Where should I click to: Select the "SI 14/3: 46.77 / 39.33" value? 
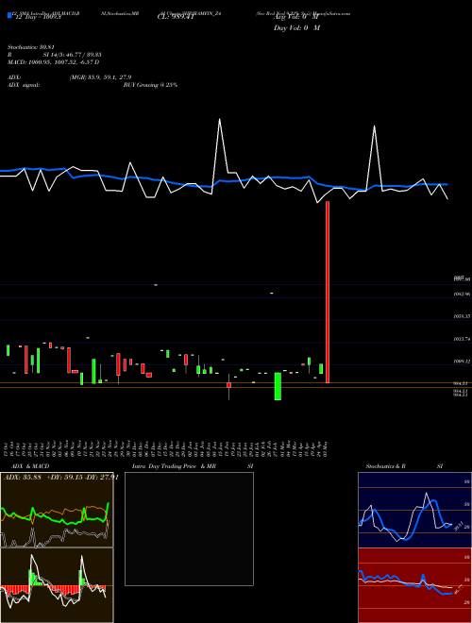(73, 55)
